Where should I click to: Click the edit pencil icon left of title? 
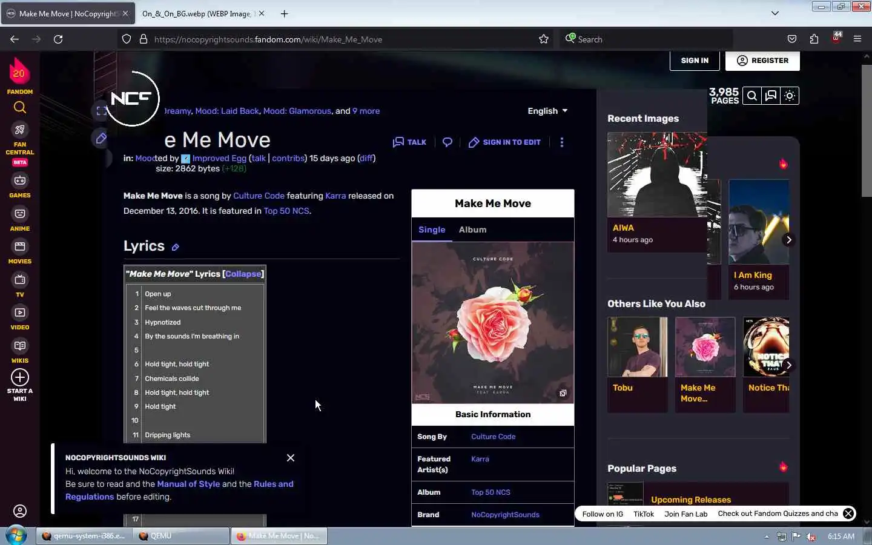pos(101,138)
